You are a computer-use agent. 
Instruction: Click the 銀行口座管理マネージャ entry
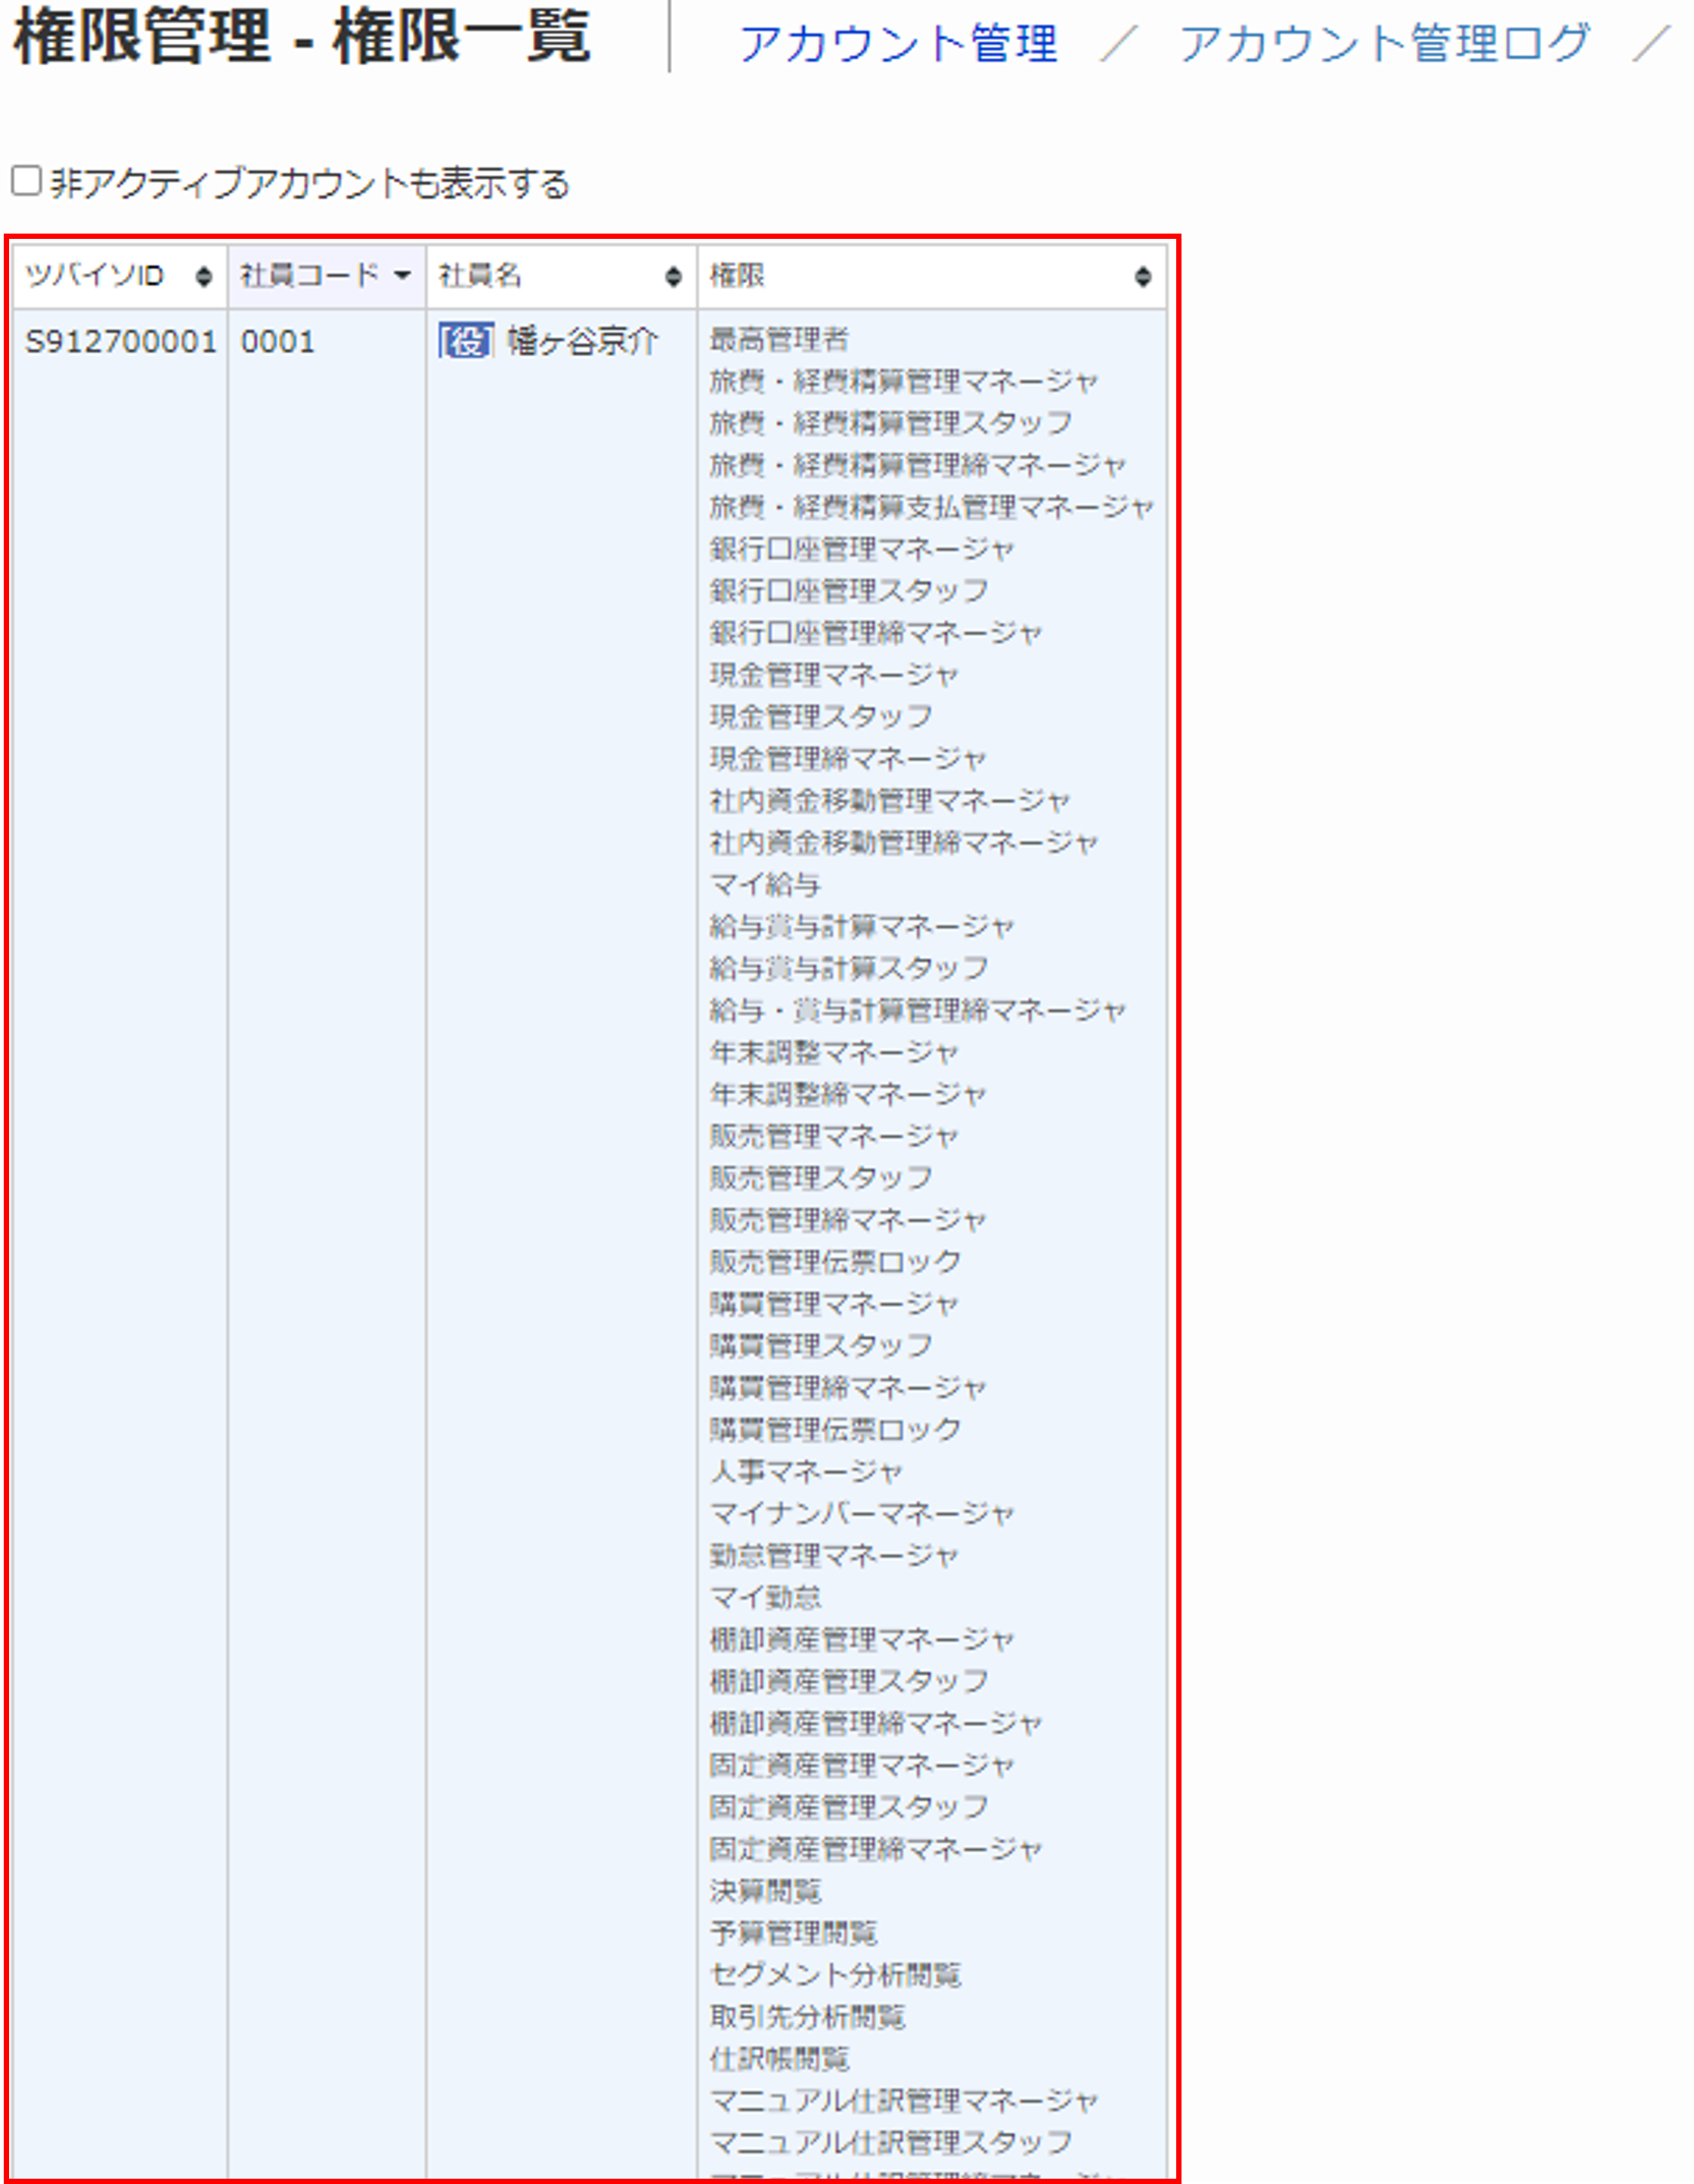coord(861,549)
